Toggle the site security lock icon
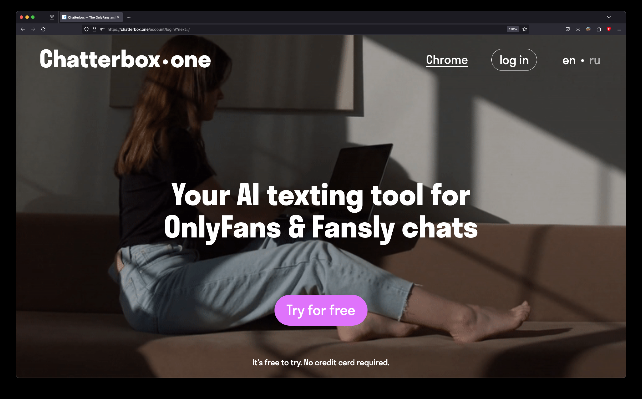The width and height of the screenshot is (642, 399). pyautogui.click(x=94, y=29)
